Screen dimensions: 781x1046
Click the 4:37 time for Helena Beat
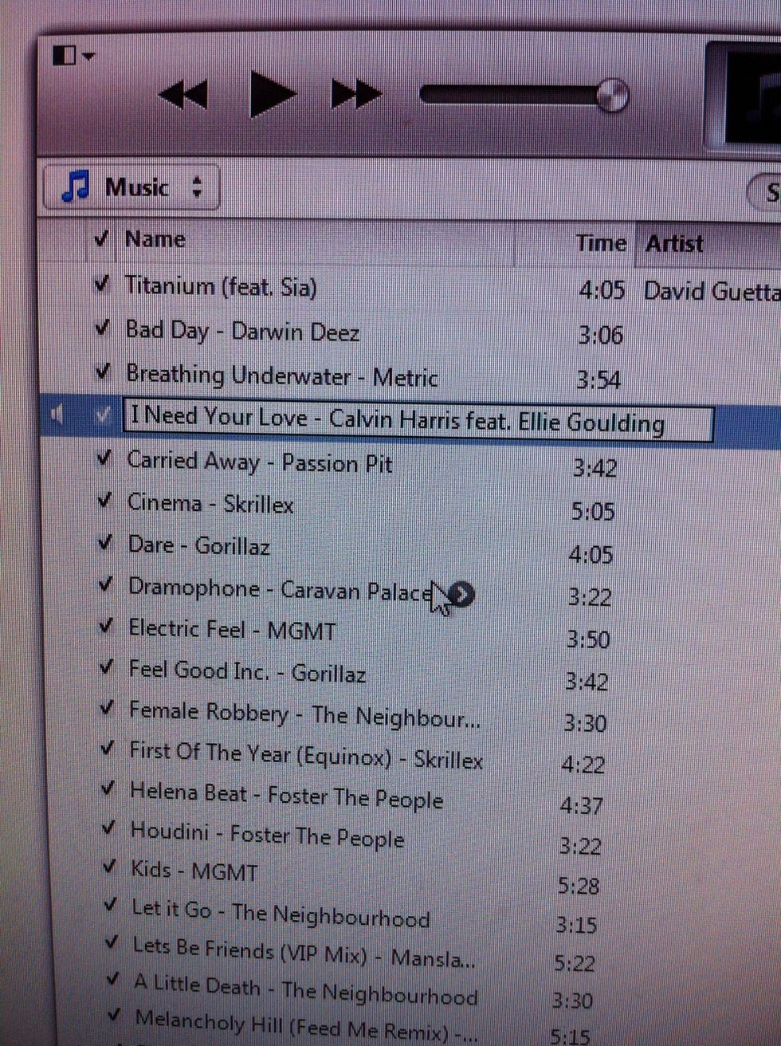click(x=581, y=805)
